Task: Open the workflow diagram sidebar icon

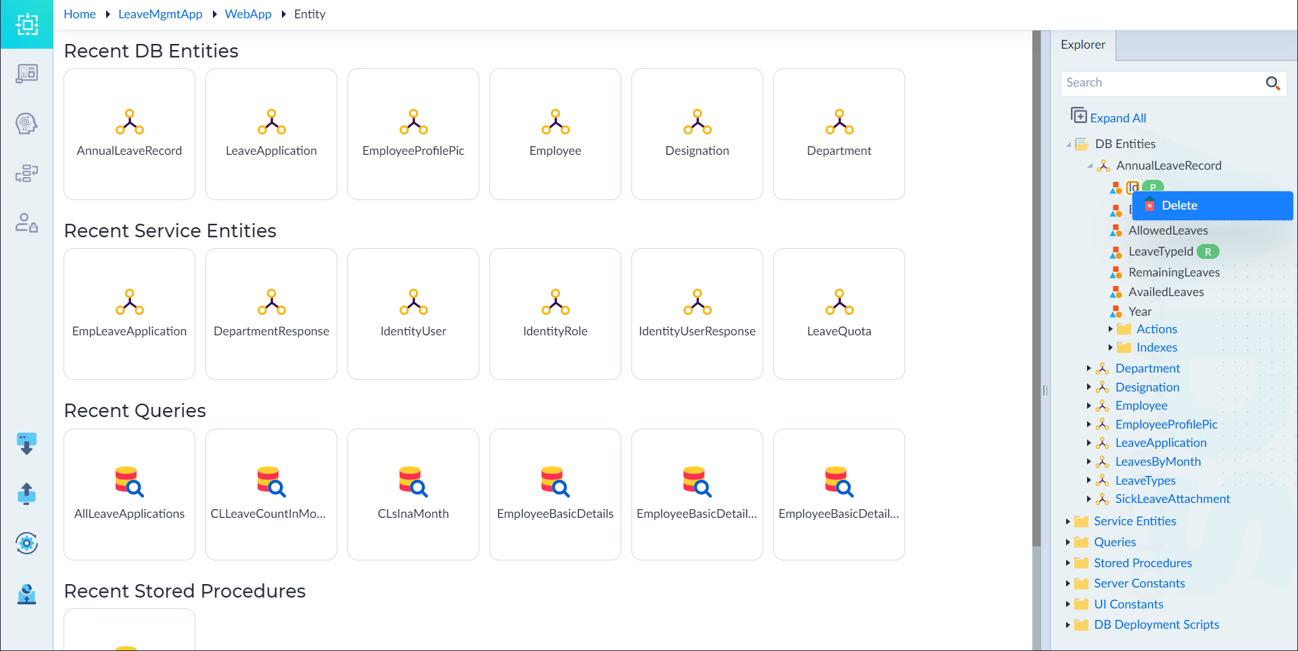Action: coord(26,174)
